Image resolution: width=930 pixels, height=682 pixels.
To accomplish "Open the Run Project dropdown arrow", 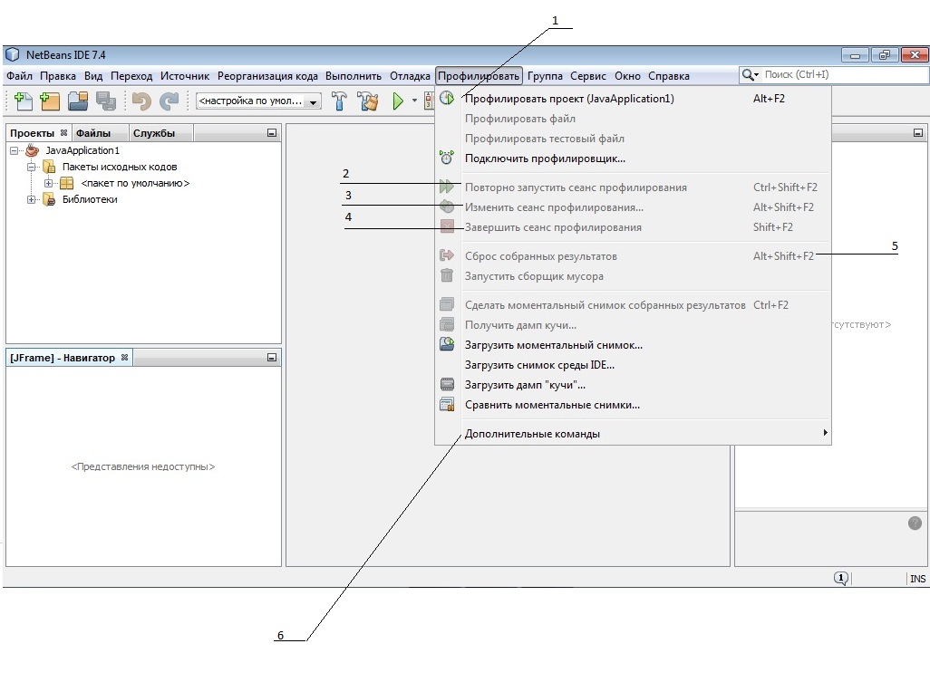I will [x=414, y=101].
